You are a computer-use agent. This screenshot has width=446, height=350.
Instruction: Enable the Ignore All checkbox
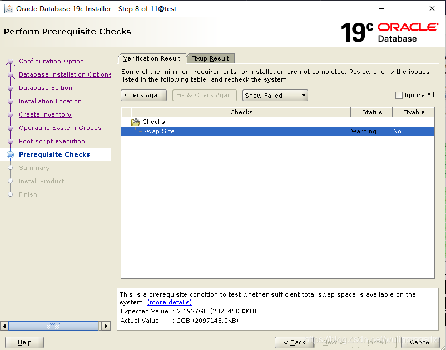[x=399, y=95]
